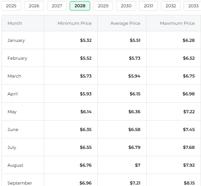Switch to the 2029 year tab
This screenshot has width=201, height=186.
(103, 6)
